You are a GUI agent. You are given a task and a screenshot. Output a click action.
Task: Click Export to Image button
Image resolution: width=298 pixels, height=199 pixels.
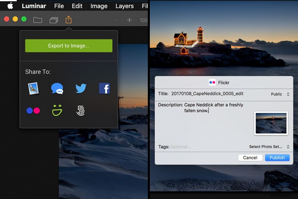point(69,46)
